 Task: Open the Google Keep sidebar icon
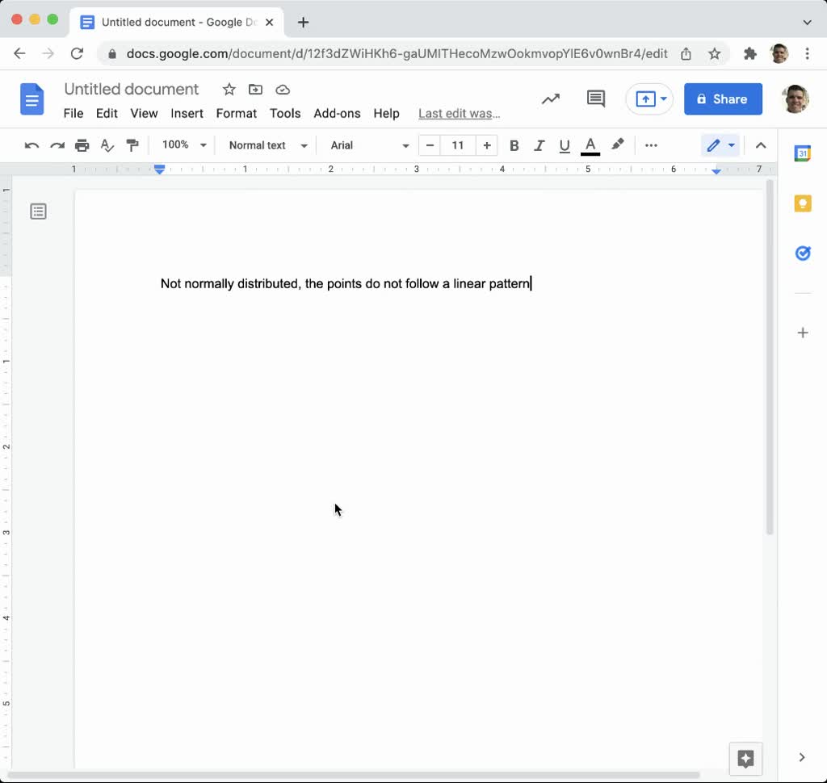[x=802, y=203]
